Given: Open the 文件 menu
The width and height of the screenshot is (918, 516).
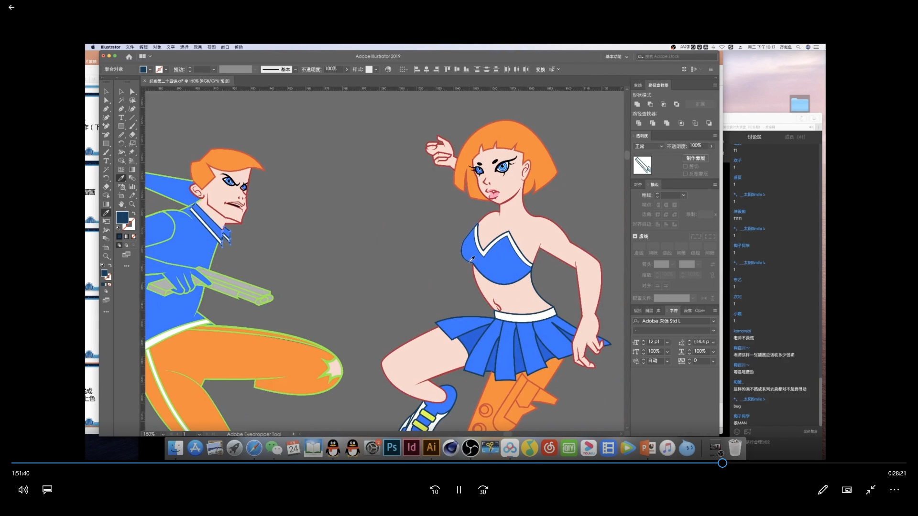Looking at the screenshot, I should 130,47.
